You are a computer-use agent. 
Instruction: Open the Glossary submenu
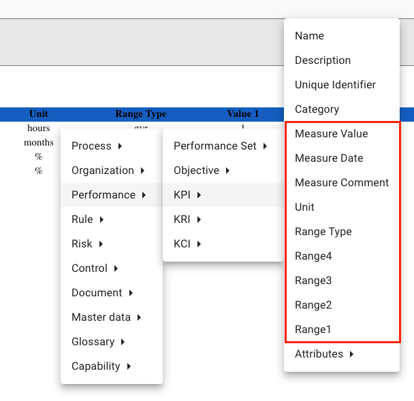[112, 342]
